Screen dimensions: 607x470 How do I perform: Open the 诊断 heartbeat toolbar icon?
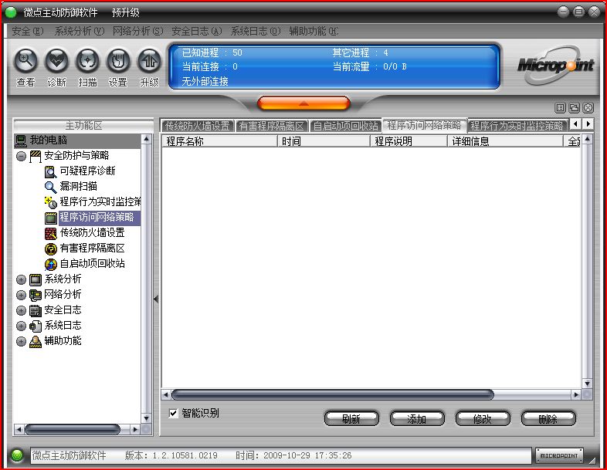[56, 60]
